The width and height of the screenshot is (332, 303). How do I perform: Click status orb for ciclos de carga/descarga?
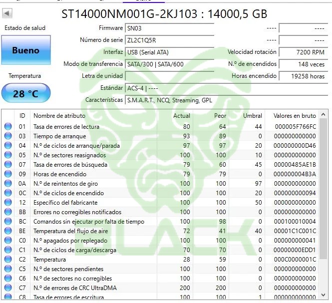point(8,250)
